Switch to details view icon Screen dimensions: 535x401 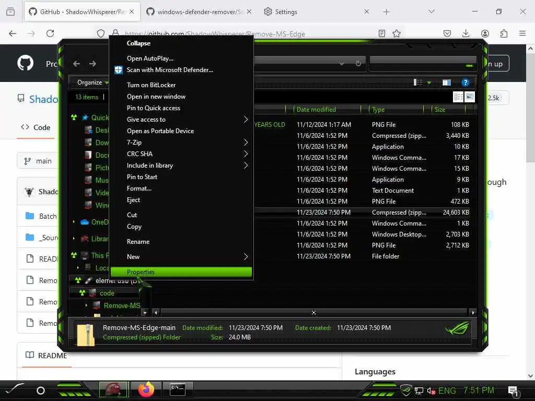458,97
